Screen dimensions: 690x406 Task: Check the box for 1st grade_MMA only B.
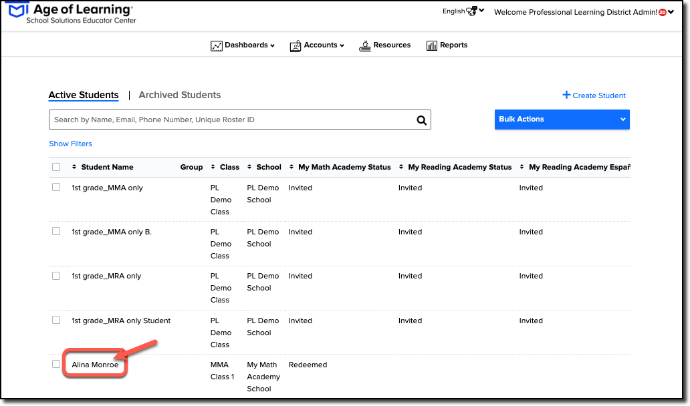56,231
